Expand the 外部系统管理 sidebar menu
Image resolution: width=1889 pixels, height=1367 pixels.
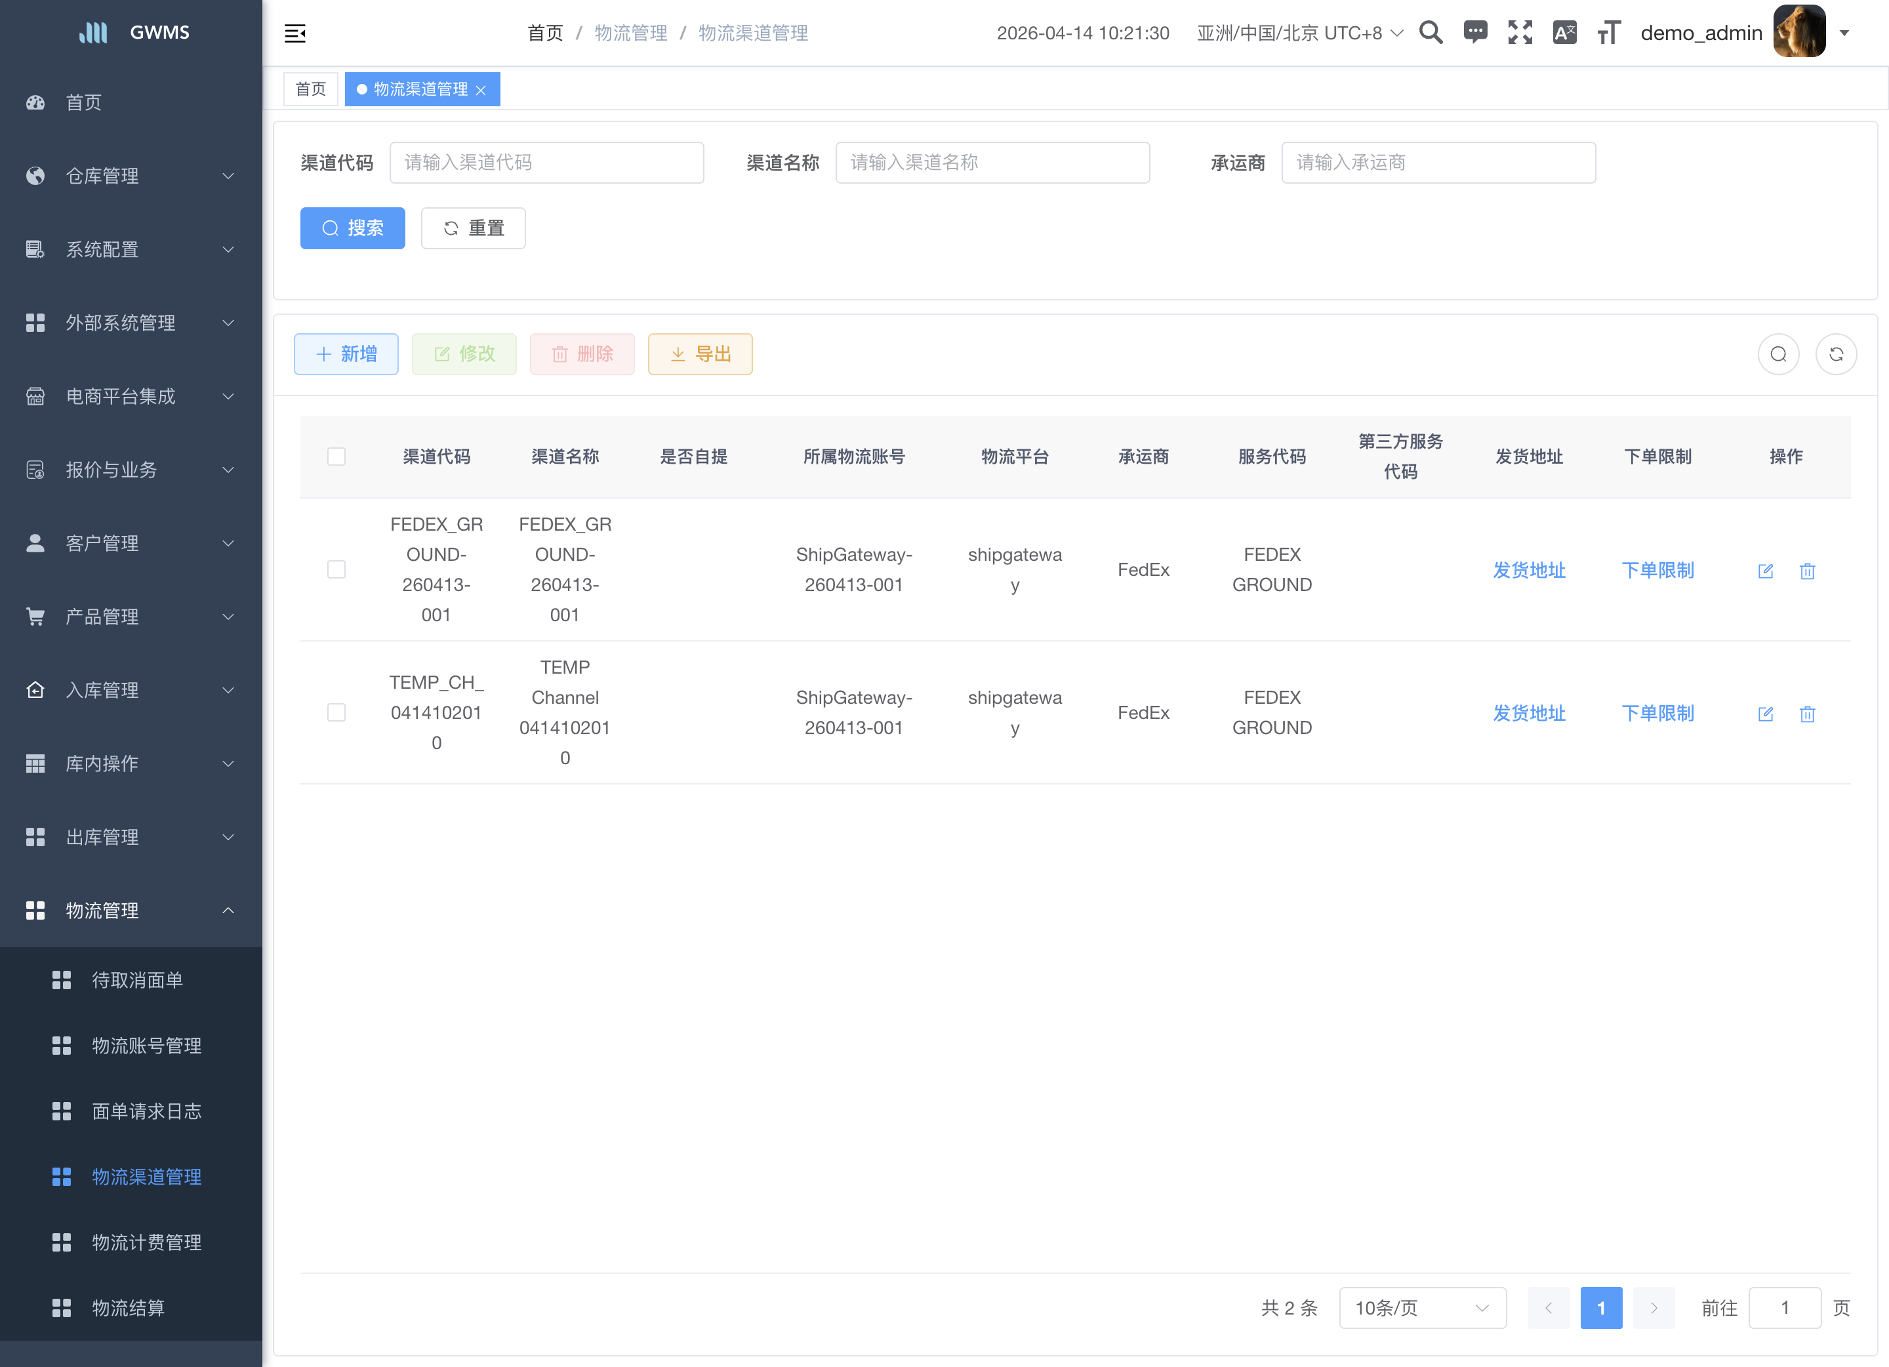(132, 322)
